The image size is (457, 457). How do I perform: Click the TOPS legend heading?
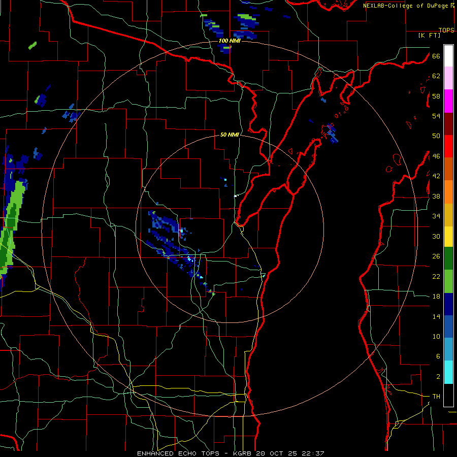point(446,30)
